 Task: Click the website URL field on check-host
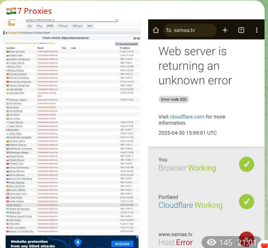72,20
